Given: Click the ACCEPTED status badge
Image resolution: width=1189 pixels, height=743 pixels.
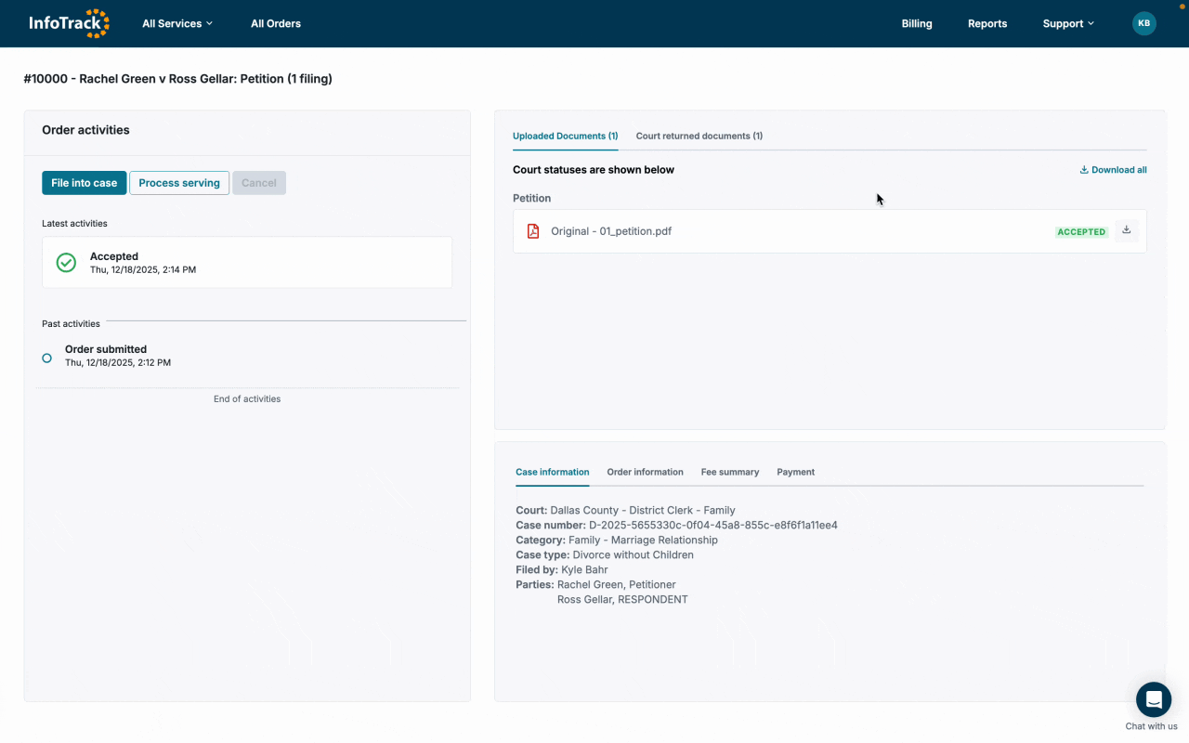Looking at the screenshot, I should click(x=1081, y=232).
